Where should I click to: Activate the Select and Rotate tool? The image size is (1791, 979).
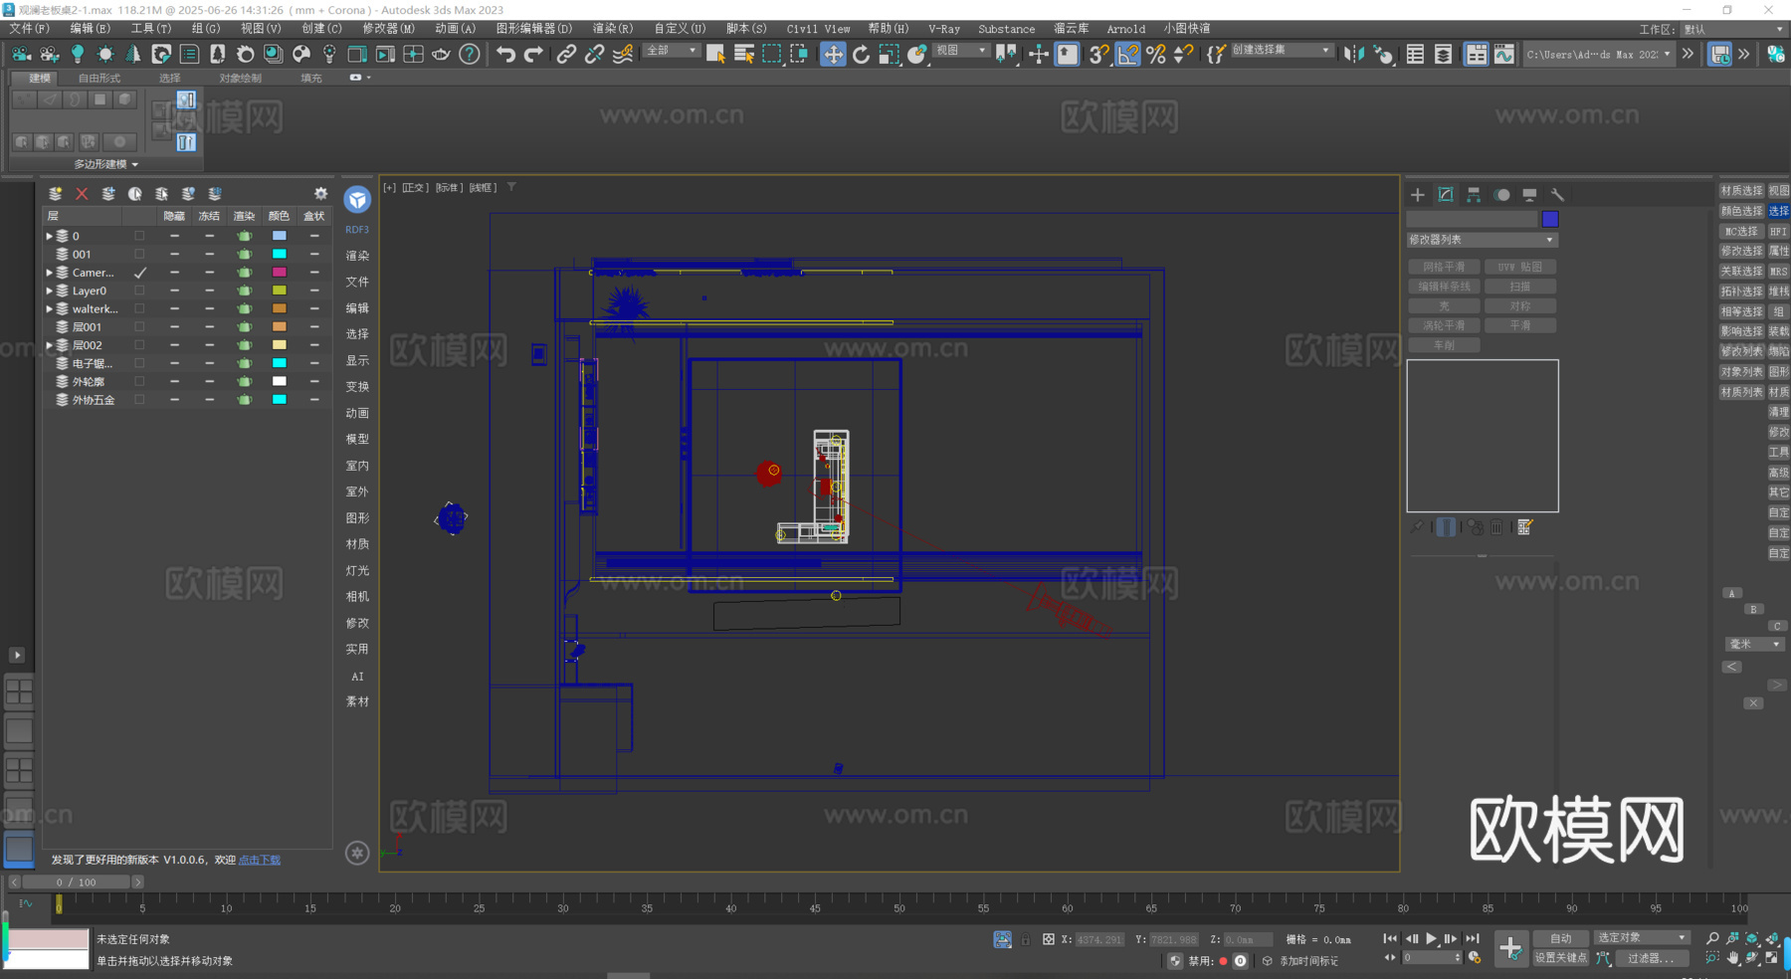(x=861, y=54)
